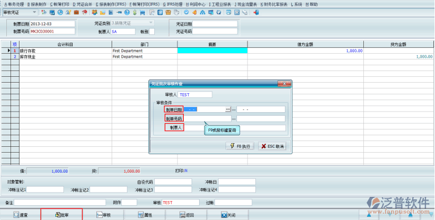
Task: Click the 备注 remarks input field
Action: [59, 202]
